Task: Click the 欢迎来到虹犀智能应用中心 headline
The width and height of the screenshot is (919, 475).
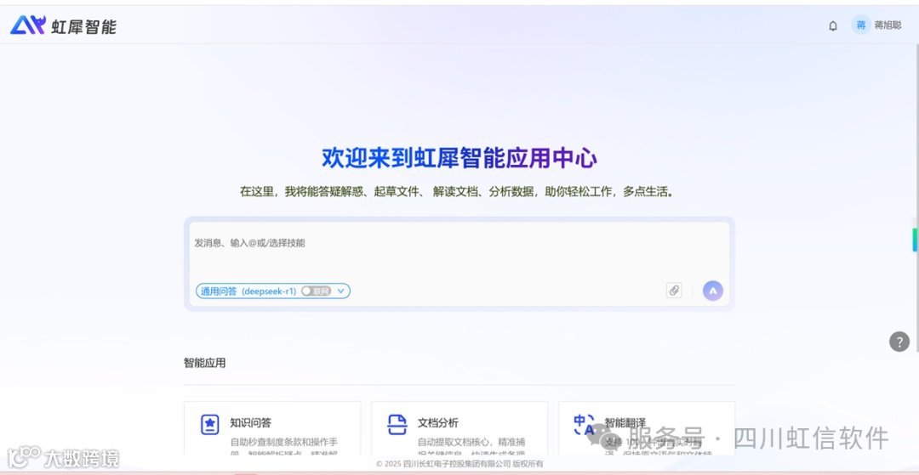Action: [459, 158]
